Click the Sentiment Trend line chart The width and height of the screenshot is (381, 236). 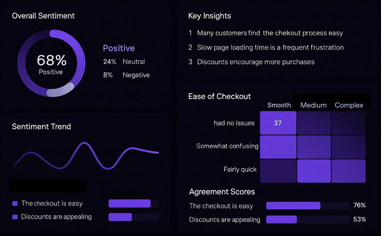tap(85, 152)
